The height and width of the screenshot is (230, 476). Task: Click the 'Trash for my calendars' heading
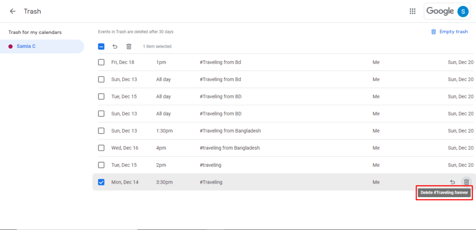coord(35,32)
